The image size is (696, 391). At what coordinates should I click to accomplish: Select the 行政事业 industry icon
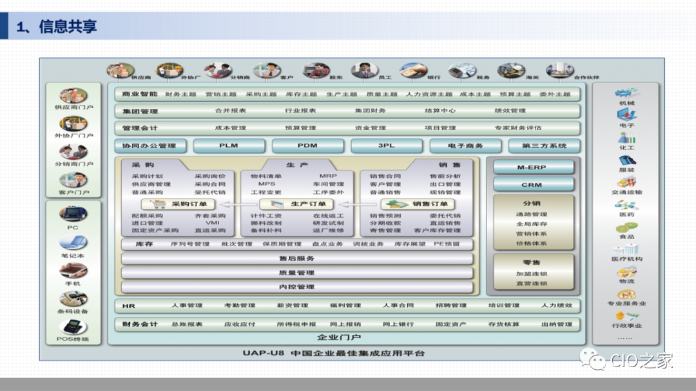coord(626,316)
